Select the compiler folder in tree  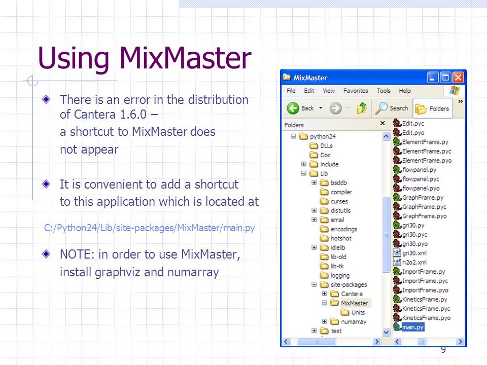pyautogui.click(x=336, y=192)
